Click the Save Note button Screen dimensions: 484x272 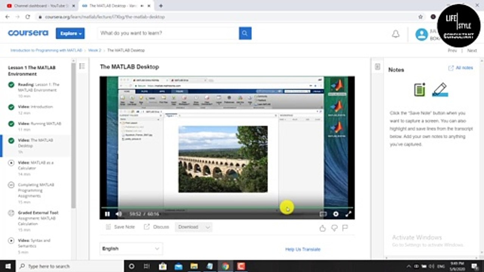[120, 227]
